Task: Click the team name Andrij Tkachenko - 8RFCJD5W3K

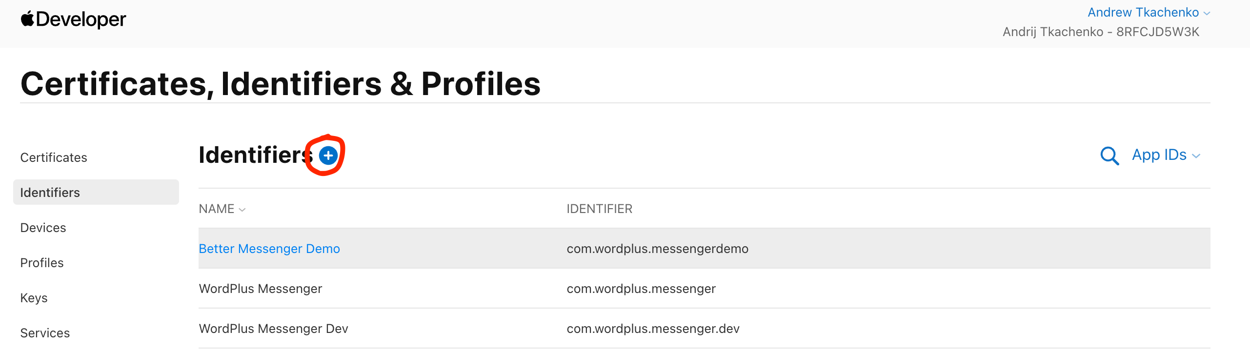Action: [x=1101, y=32]
